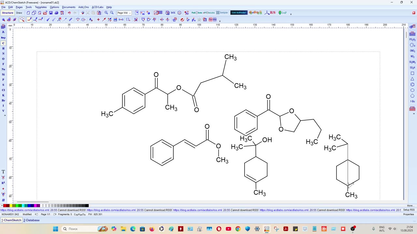The image size is (417, 234).
Task: Open Properties in status bar
Action: (409, 214)
